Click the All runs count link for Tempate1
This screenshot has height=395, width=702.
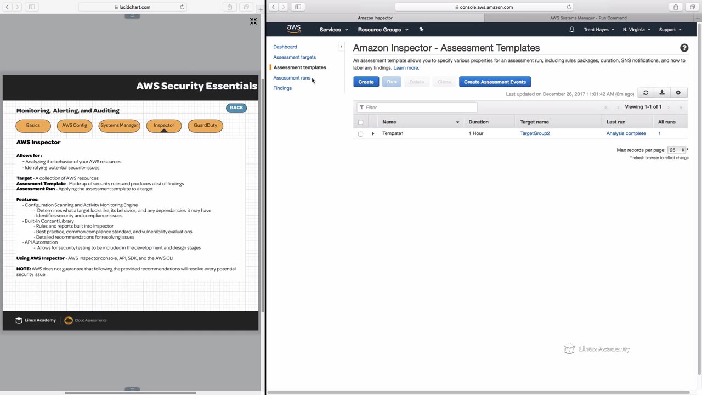coord(659,133)
